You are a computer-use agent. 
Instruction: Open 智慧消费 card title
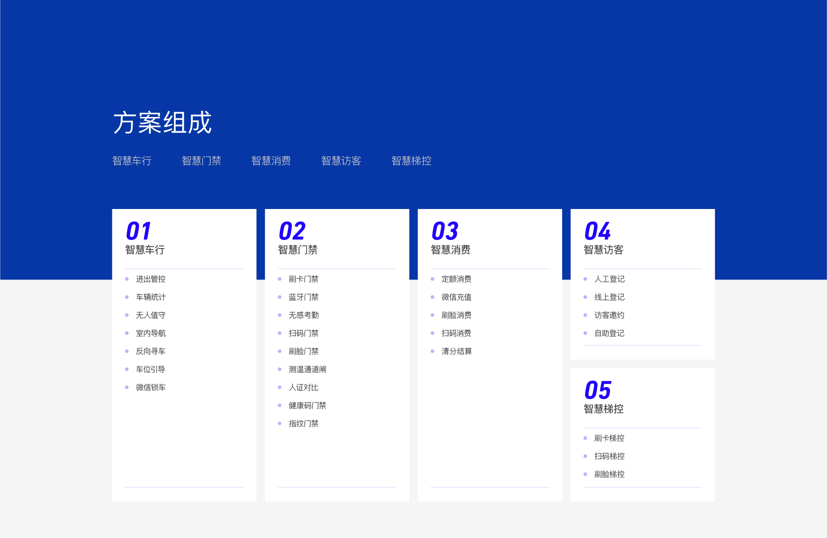[451, 250]
